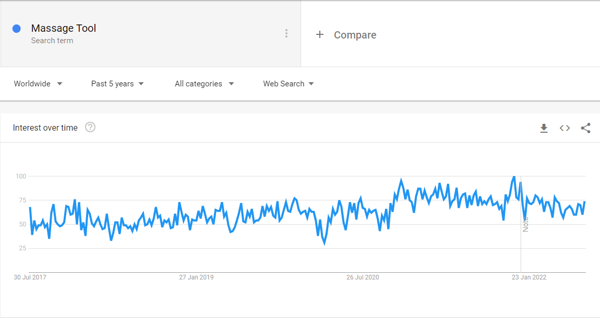Click the 23 Jan 2022 axis label
The width and height of the screenshot is (600, 318).
(x=529, y=277)
